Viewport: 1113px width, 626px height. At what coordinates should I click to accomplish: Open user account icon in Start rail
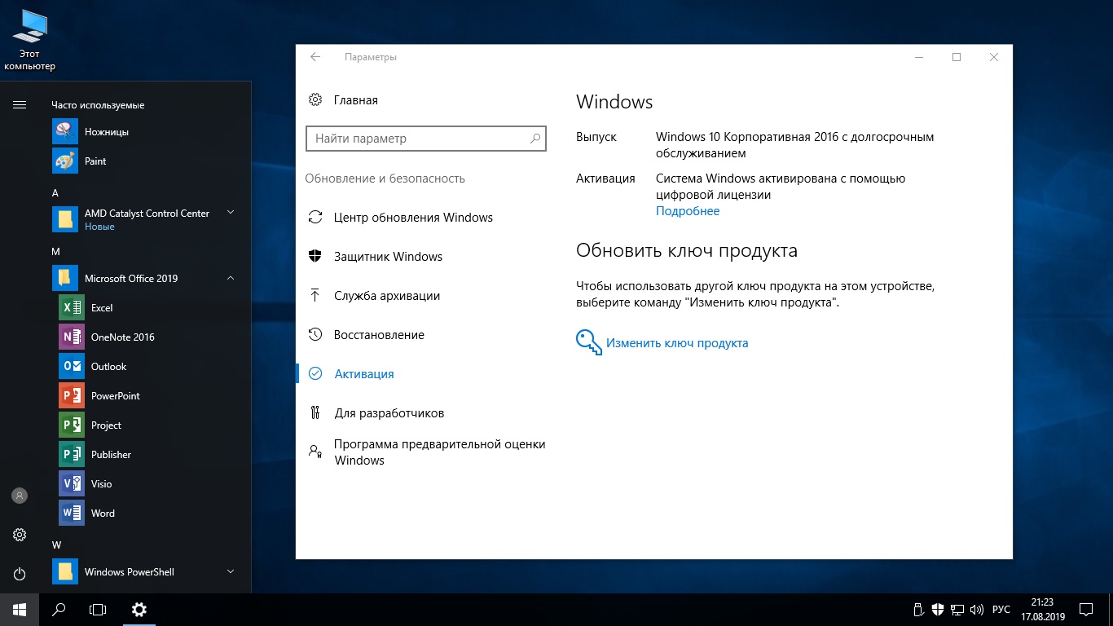coord(20,495)
